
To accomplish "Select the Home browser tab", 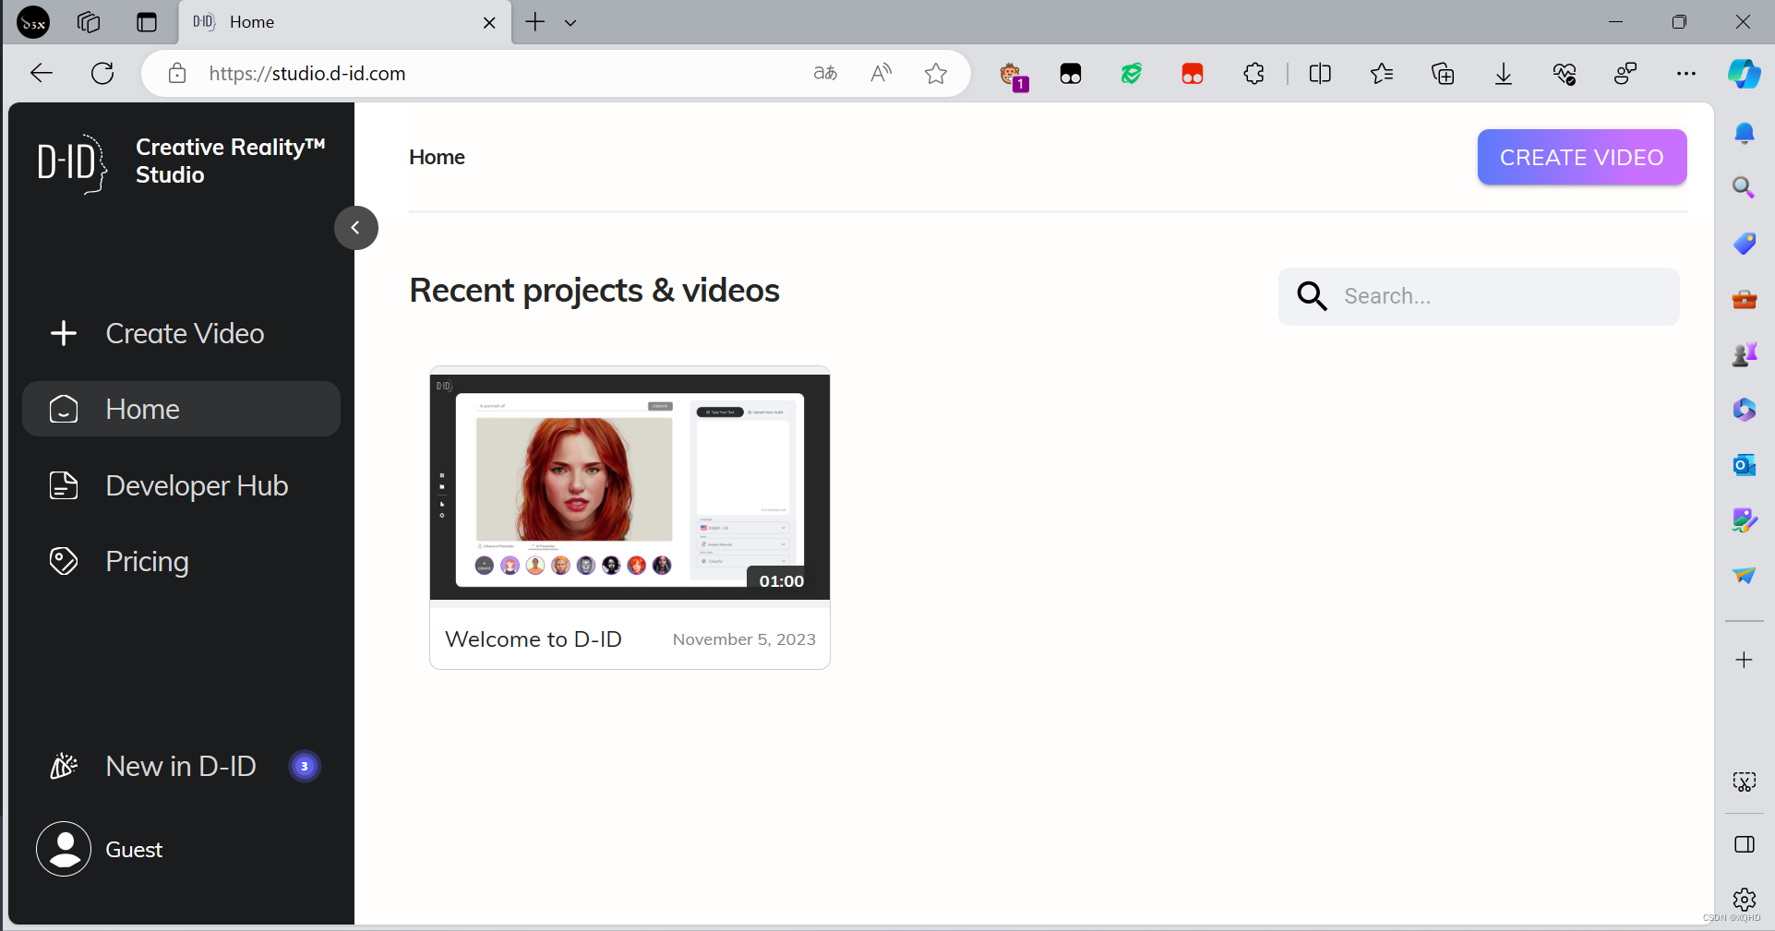I will (346, 22).
